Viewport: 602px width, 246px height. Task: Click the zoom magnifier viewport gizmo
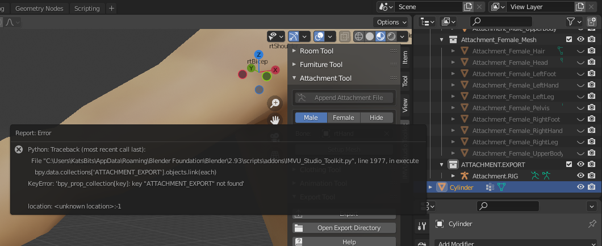click(x=275, y=103)
